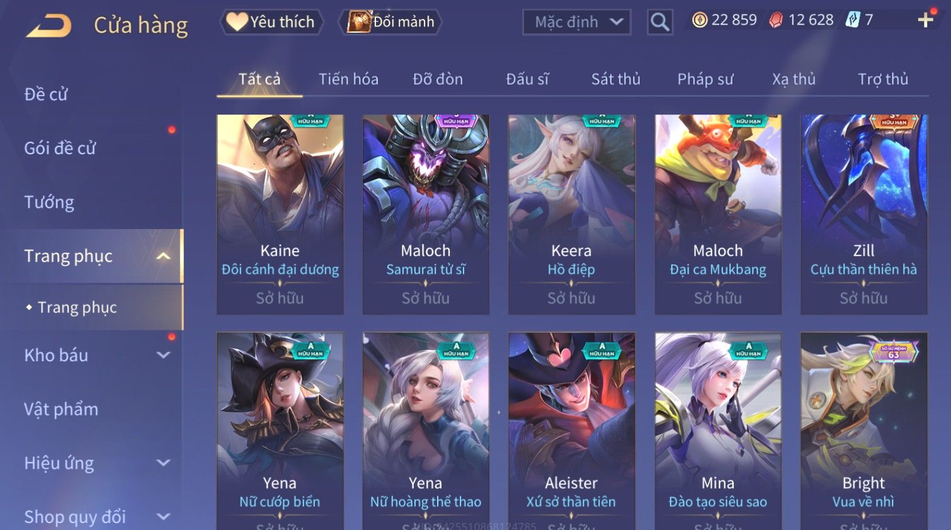Viewport: 951px width, 530px height.
Task: Open Gói đề cử in sidebar
Action: [x=60, y=149]
